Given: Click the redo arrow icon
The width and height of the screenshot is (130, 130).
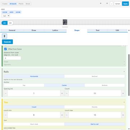Looking at the screenshot, I should [x=107, y=4].
